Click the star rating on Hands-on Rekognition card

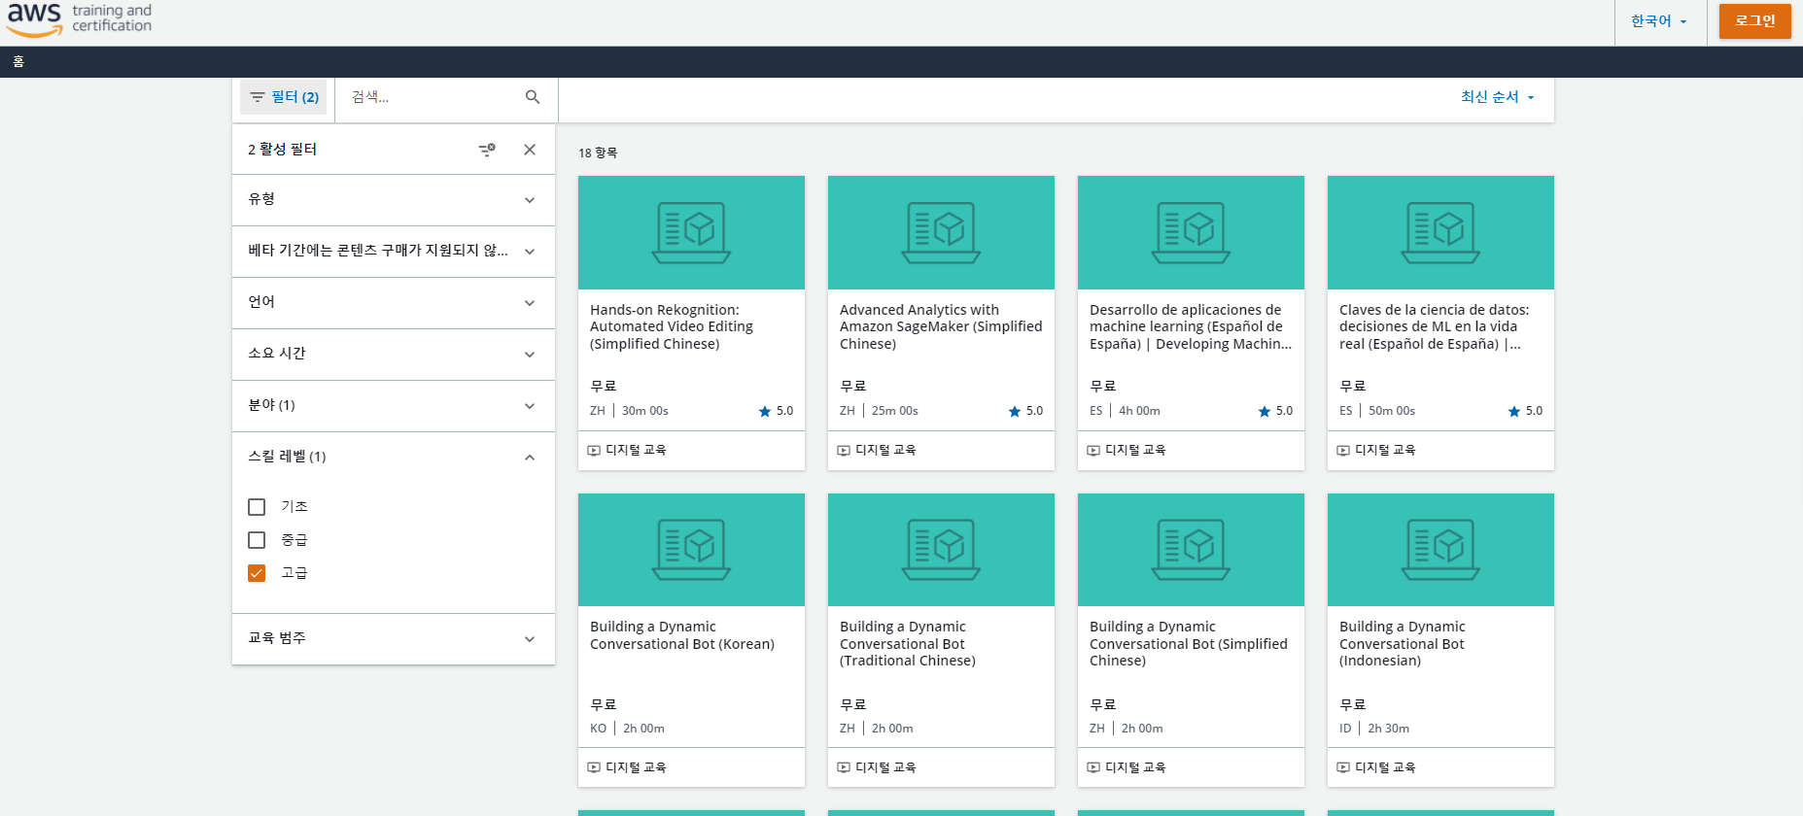pos(776,411)
